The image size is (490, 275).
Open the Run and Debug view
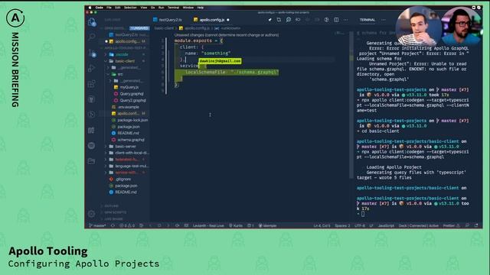[x=92, y=68]
